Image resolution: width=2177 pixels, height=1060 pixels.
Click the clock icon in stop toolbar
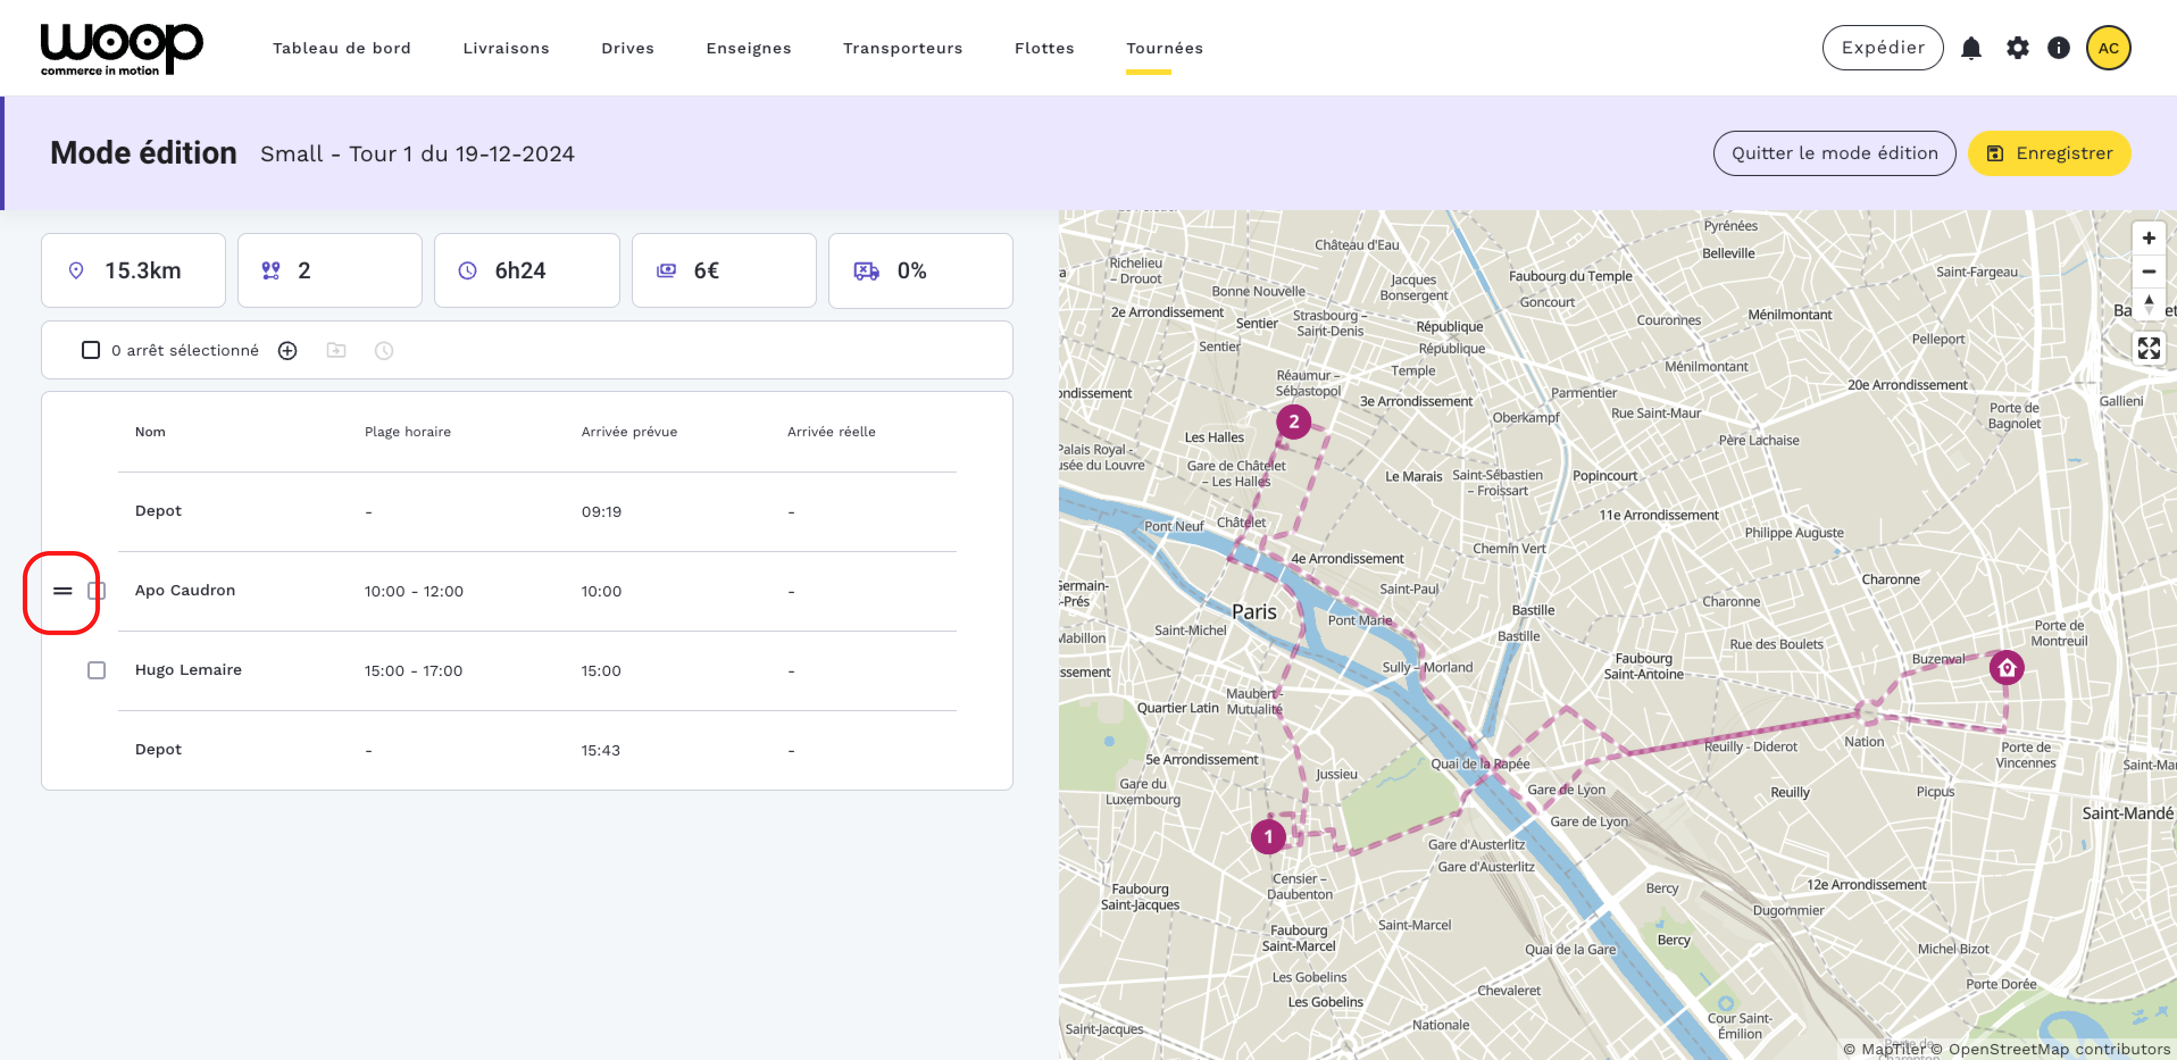(383, 351)
